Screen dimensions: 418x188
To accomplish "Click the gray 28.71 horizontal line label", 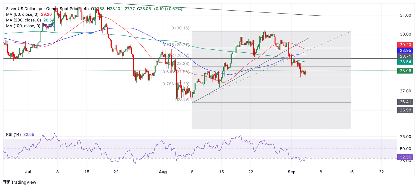I will pos(405,56).
